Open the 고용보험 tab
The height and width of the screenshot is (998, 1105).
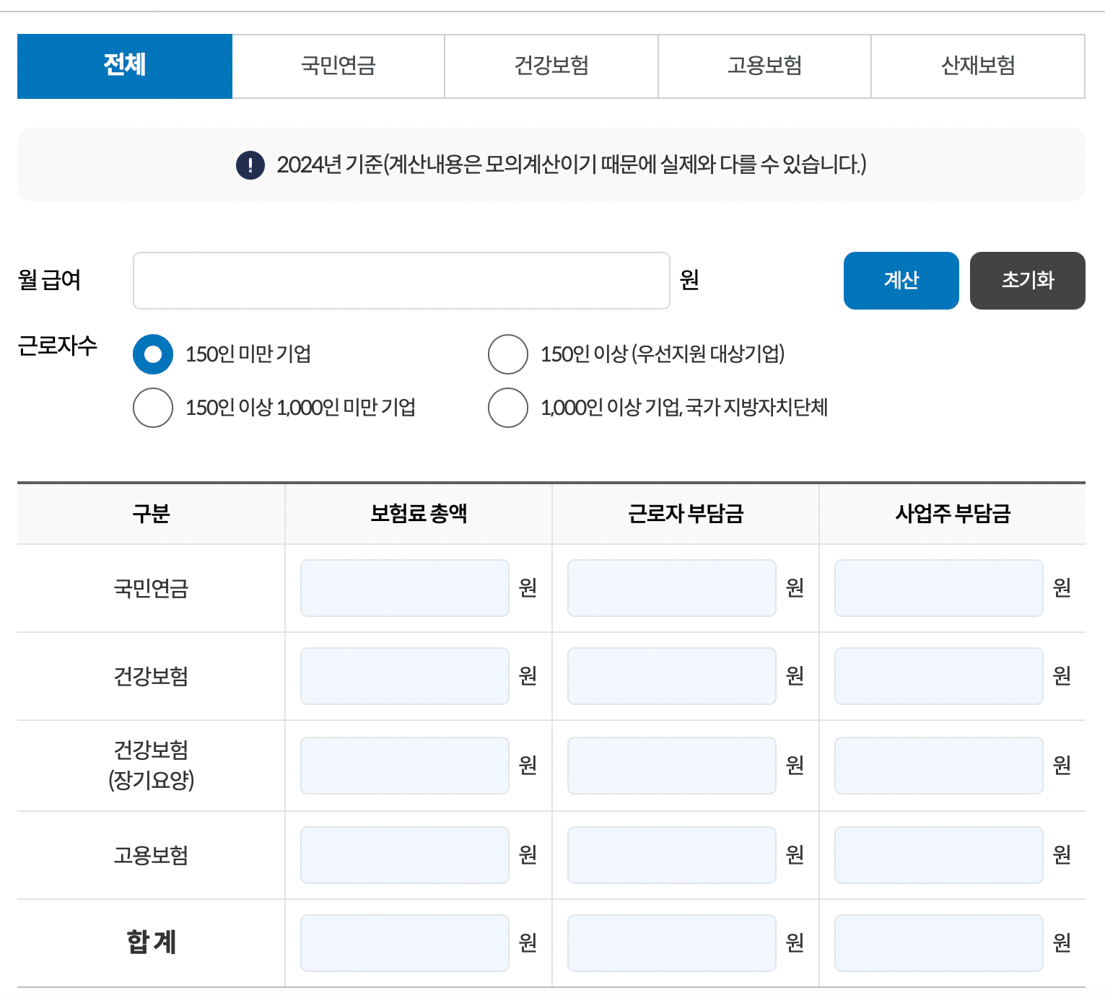pyautogui.click(x=764, y=66)
